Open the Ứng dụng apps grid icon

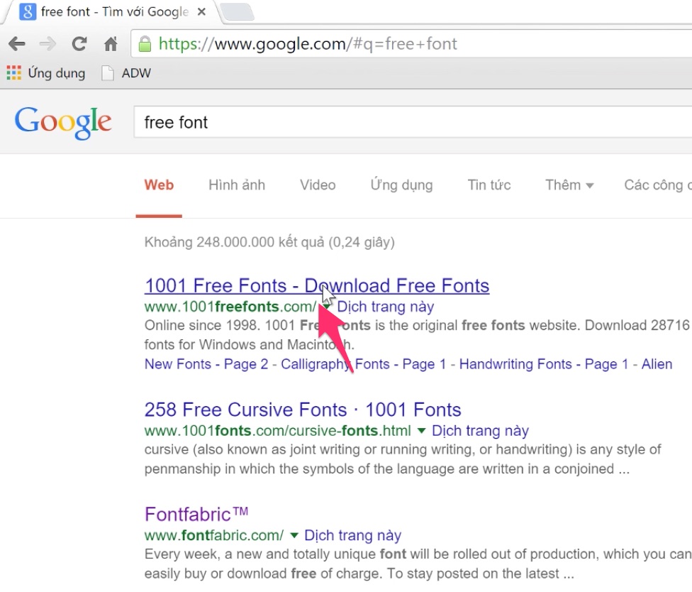click(13, 72)
